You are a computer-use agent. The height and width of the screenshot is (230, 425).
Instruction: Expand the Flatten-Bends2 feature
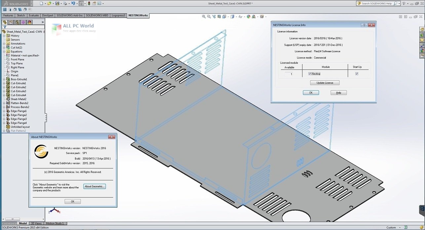[x=4, y=103]
